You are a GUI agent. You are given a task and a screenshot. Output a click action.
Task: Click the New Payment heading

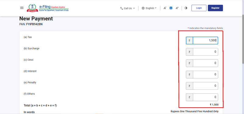click(36, 19)
